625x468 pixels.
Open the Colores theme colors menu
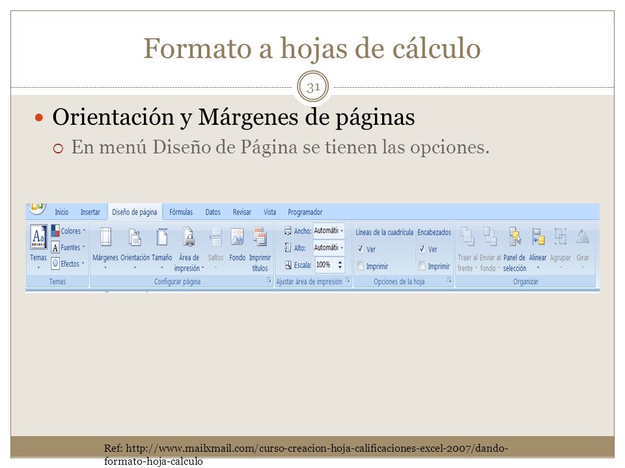[68, 231]
